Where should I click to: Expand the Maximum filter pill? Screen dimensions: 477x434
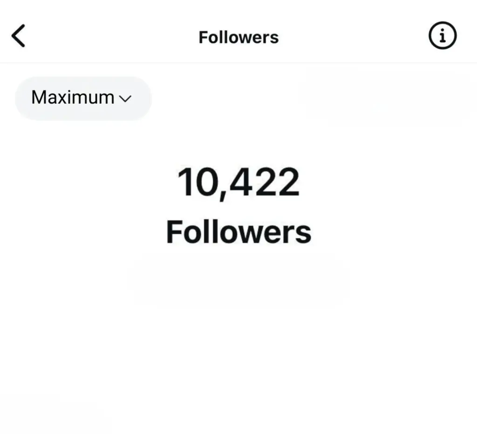click(83, 98)
